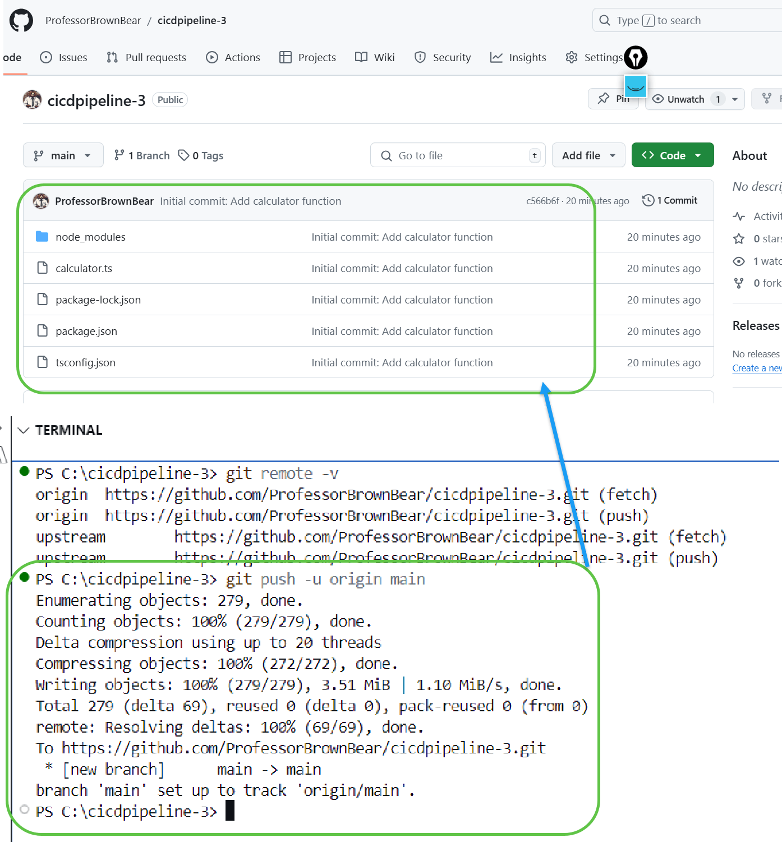View the 0 Tags link
The width and height of the screenshot is (782, 842).
tap(201, 155)
